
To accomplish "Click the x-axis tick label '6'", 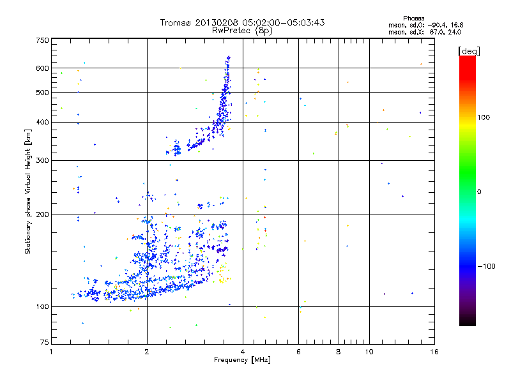I will (298, 352).
